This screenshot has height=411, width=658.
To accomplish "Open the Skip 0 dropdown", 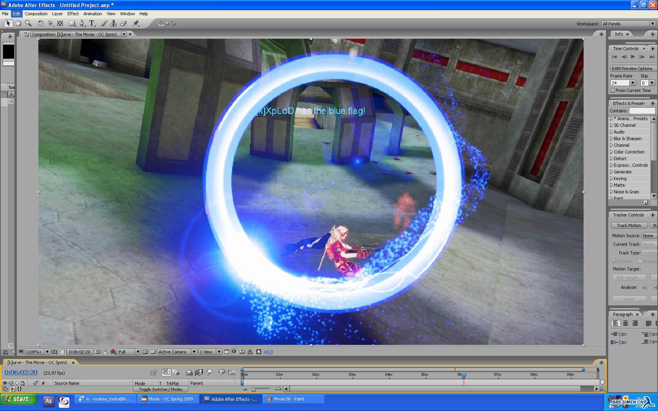I will coord(647,83).
